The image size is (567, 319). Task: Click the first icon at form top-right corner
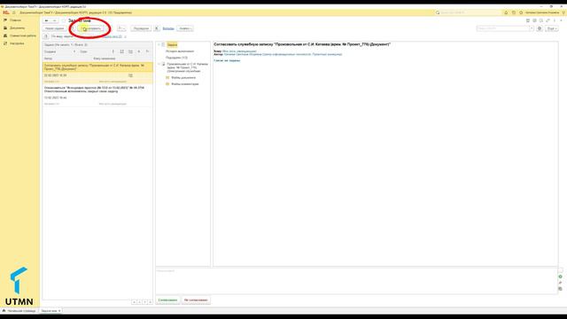tap(528, 20)
